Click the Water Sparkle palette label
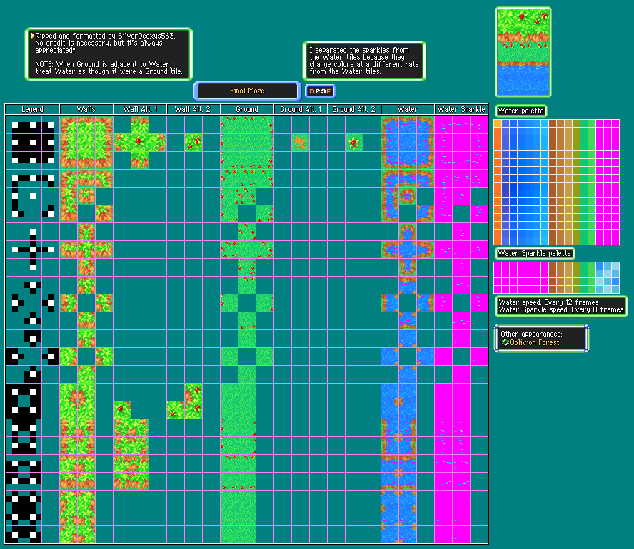The height and width of the screenshot is (549, 634). (535, 254)
